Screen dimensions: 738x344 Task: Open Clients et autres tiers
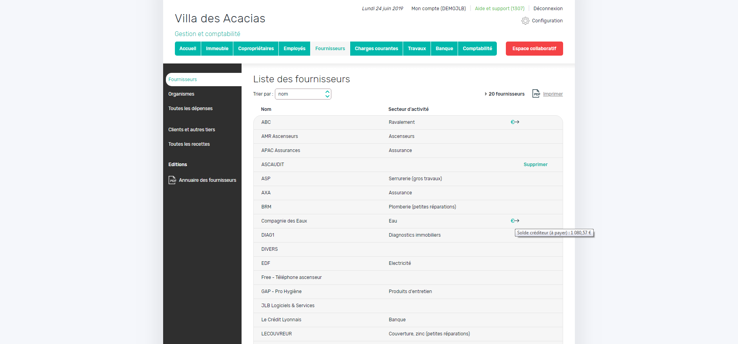[192, 130]
